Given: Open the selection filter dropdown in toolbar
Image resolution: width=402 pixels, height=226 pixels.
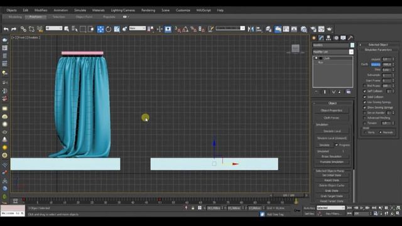Looking at the screenshot, I should pos(54,28).
